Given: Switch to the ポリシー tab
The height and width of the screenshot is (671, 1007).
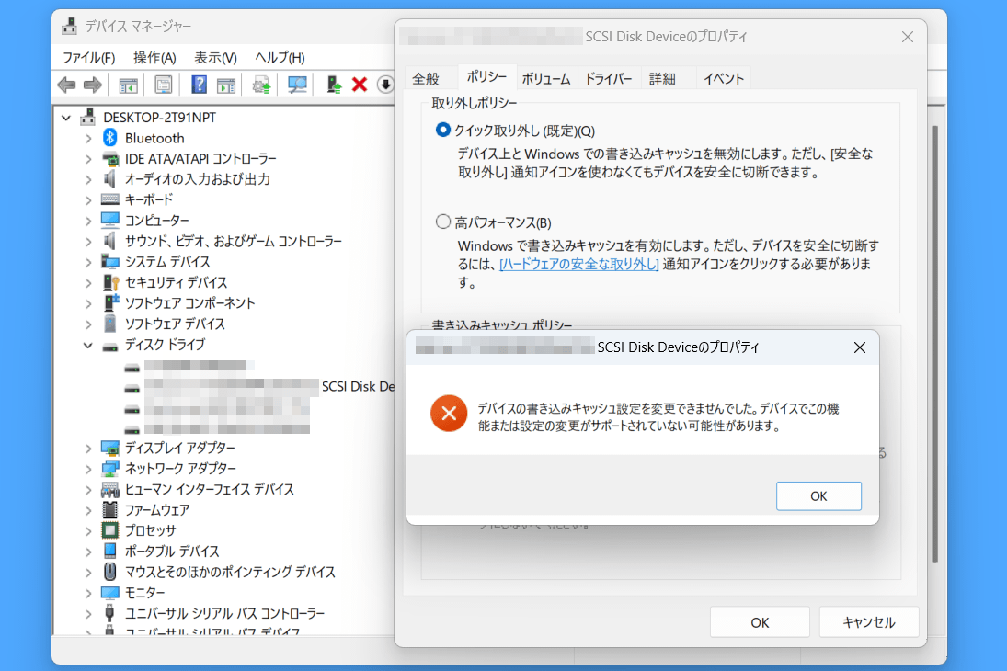Looking at the screenshot, I should tap(486, 76).
